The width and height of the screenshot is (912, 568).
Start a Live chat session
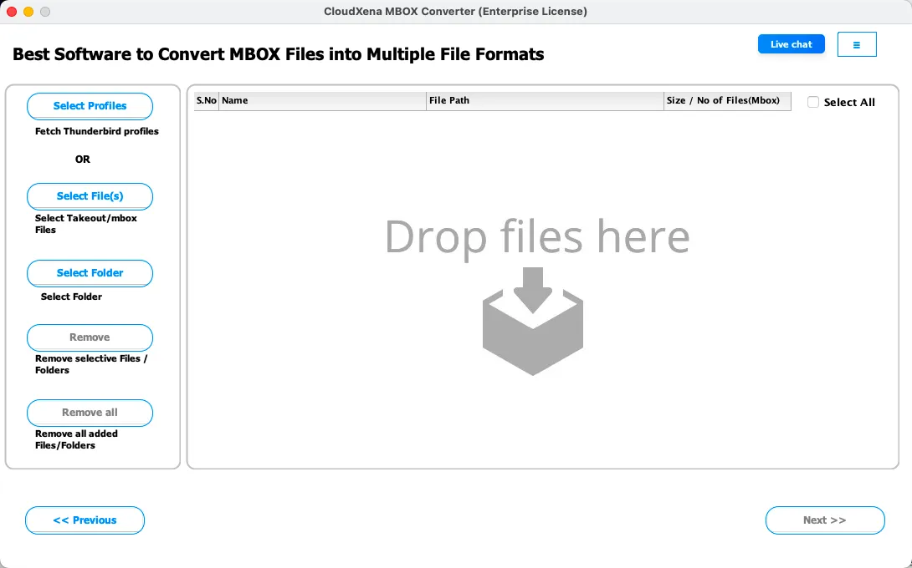[791, 44]
